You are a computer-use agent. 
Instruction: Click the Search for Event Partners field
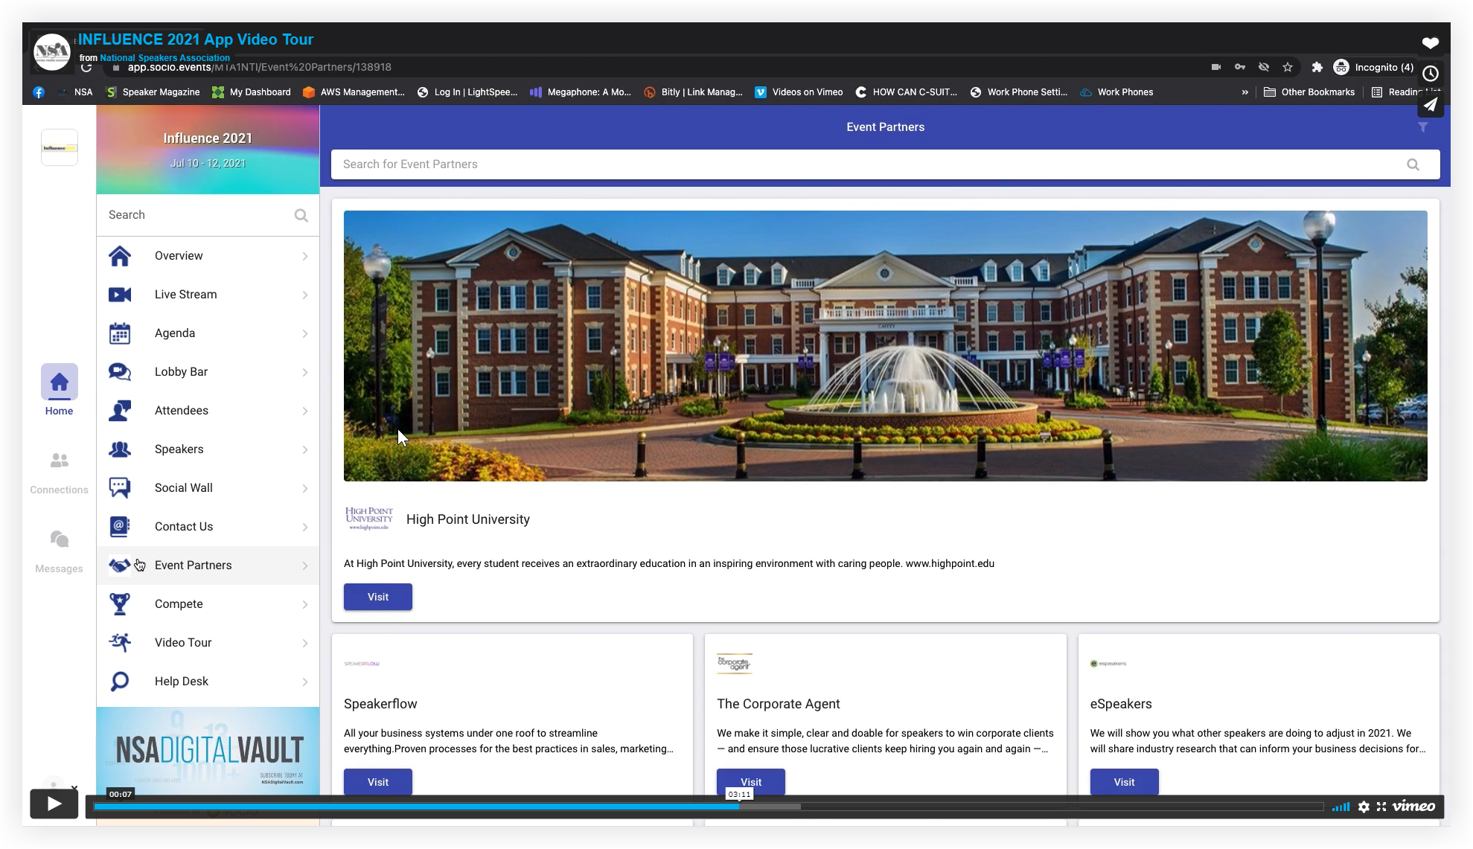click(885, 164)
